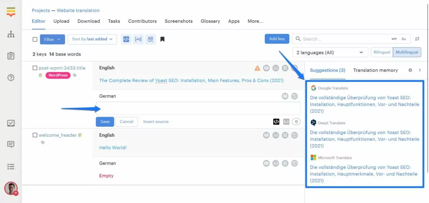Click lines icon on welcome_header German row

click(x=285, y=163)
